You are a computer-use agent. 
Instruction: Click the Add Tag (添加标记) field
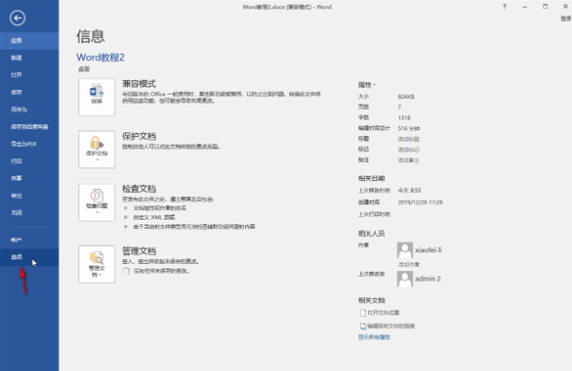(409, 149)
